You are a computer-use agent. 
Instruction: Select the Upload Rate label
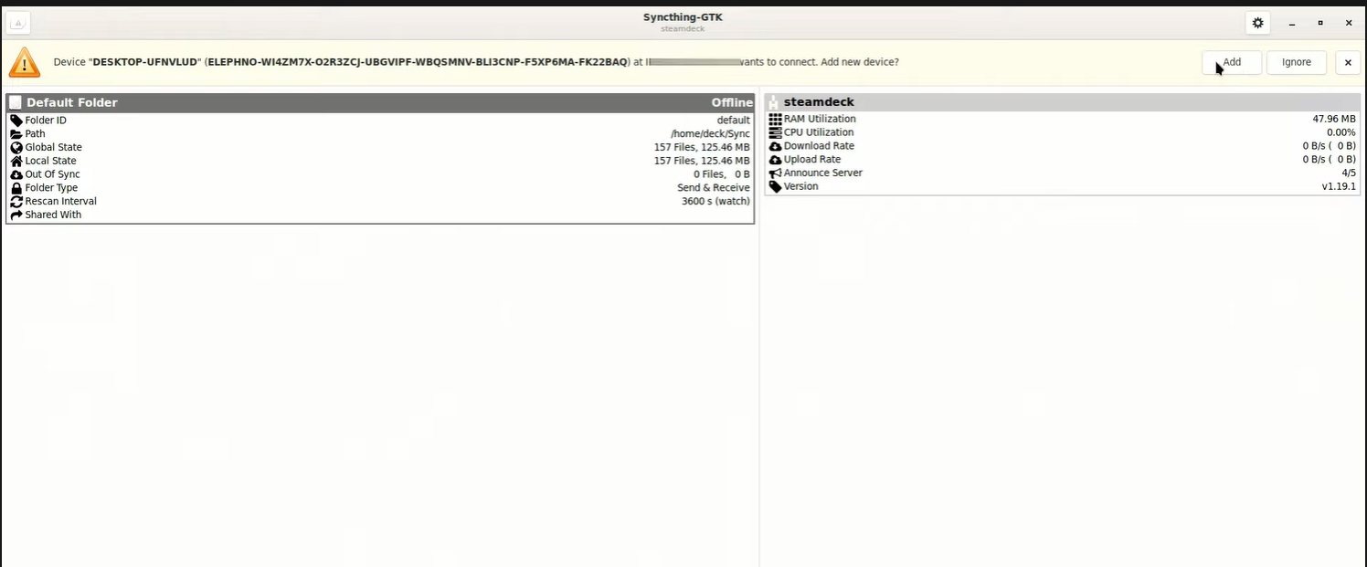coord(812,160)
